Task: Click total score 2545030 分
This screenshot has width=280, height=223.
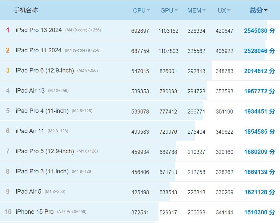Action: click(x=259, y=30)
